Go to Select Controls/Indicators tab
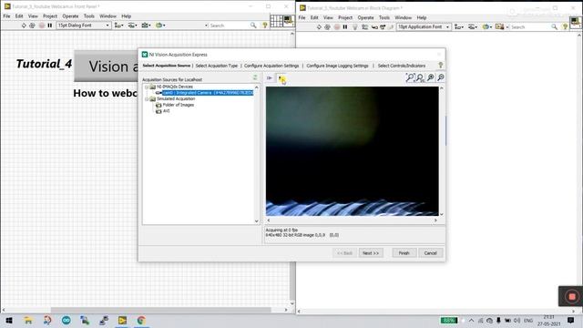583x328 pixels. (x=401, y=66)
